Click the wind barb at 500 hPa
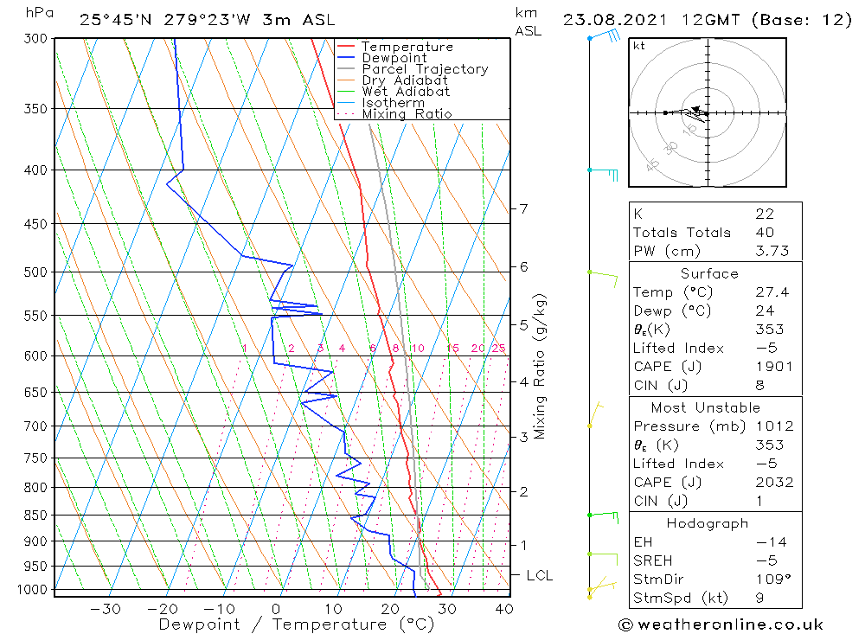 pyautogui.click(x=603, y=278)
